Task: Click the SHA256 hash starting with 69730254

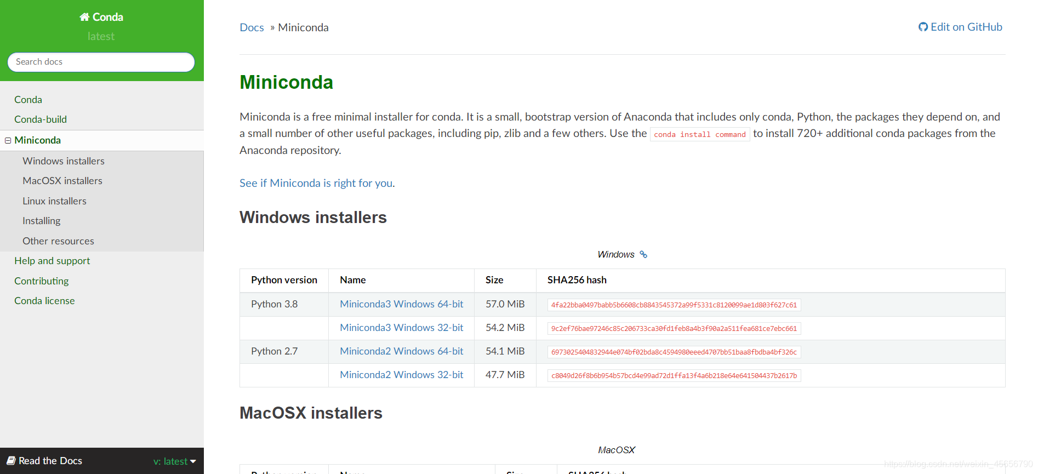Action: pyautogui.click(x=674, y=352)
